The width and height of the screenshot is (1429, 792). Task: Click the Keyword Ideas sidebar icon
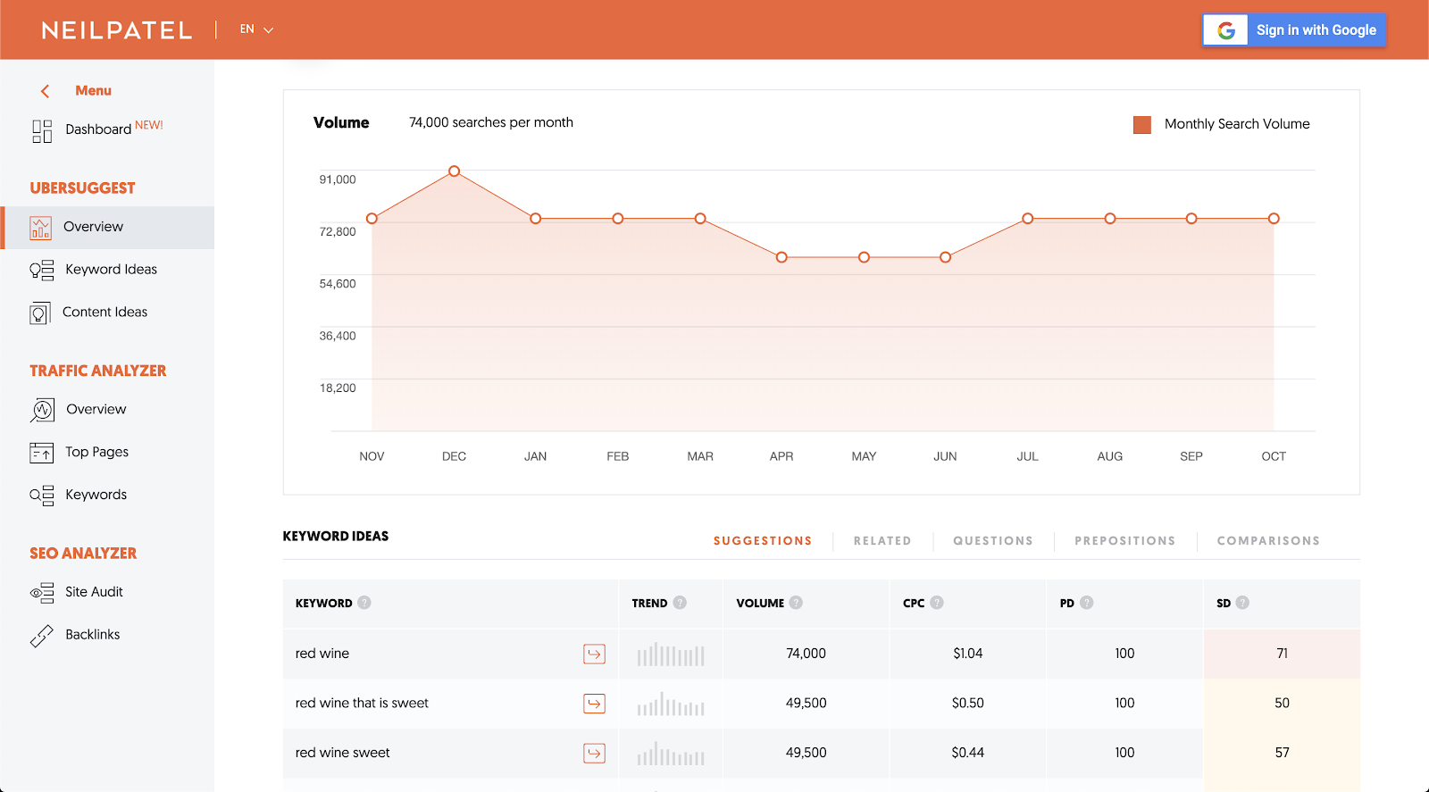coord(42,270)
